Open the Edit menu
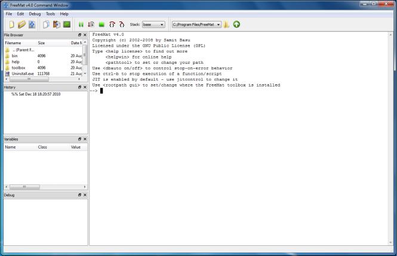 click(x=20, y=14)
